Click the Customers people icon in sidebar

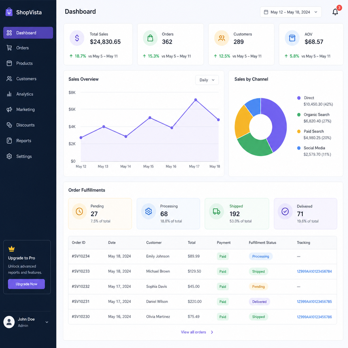tap(9, 79)
